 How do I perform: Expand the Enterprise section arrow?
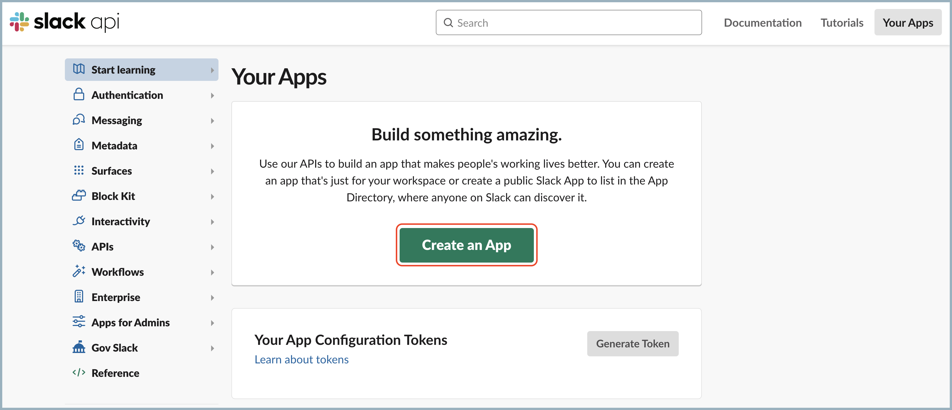point(213,298)
